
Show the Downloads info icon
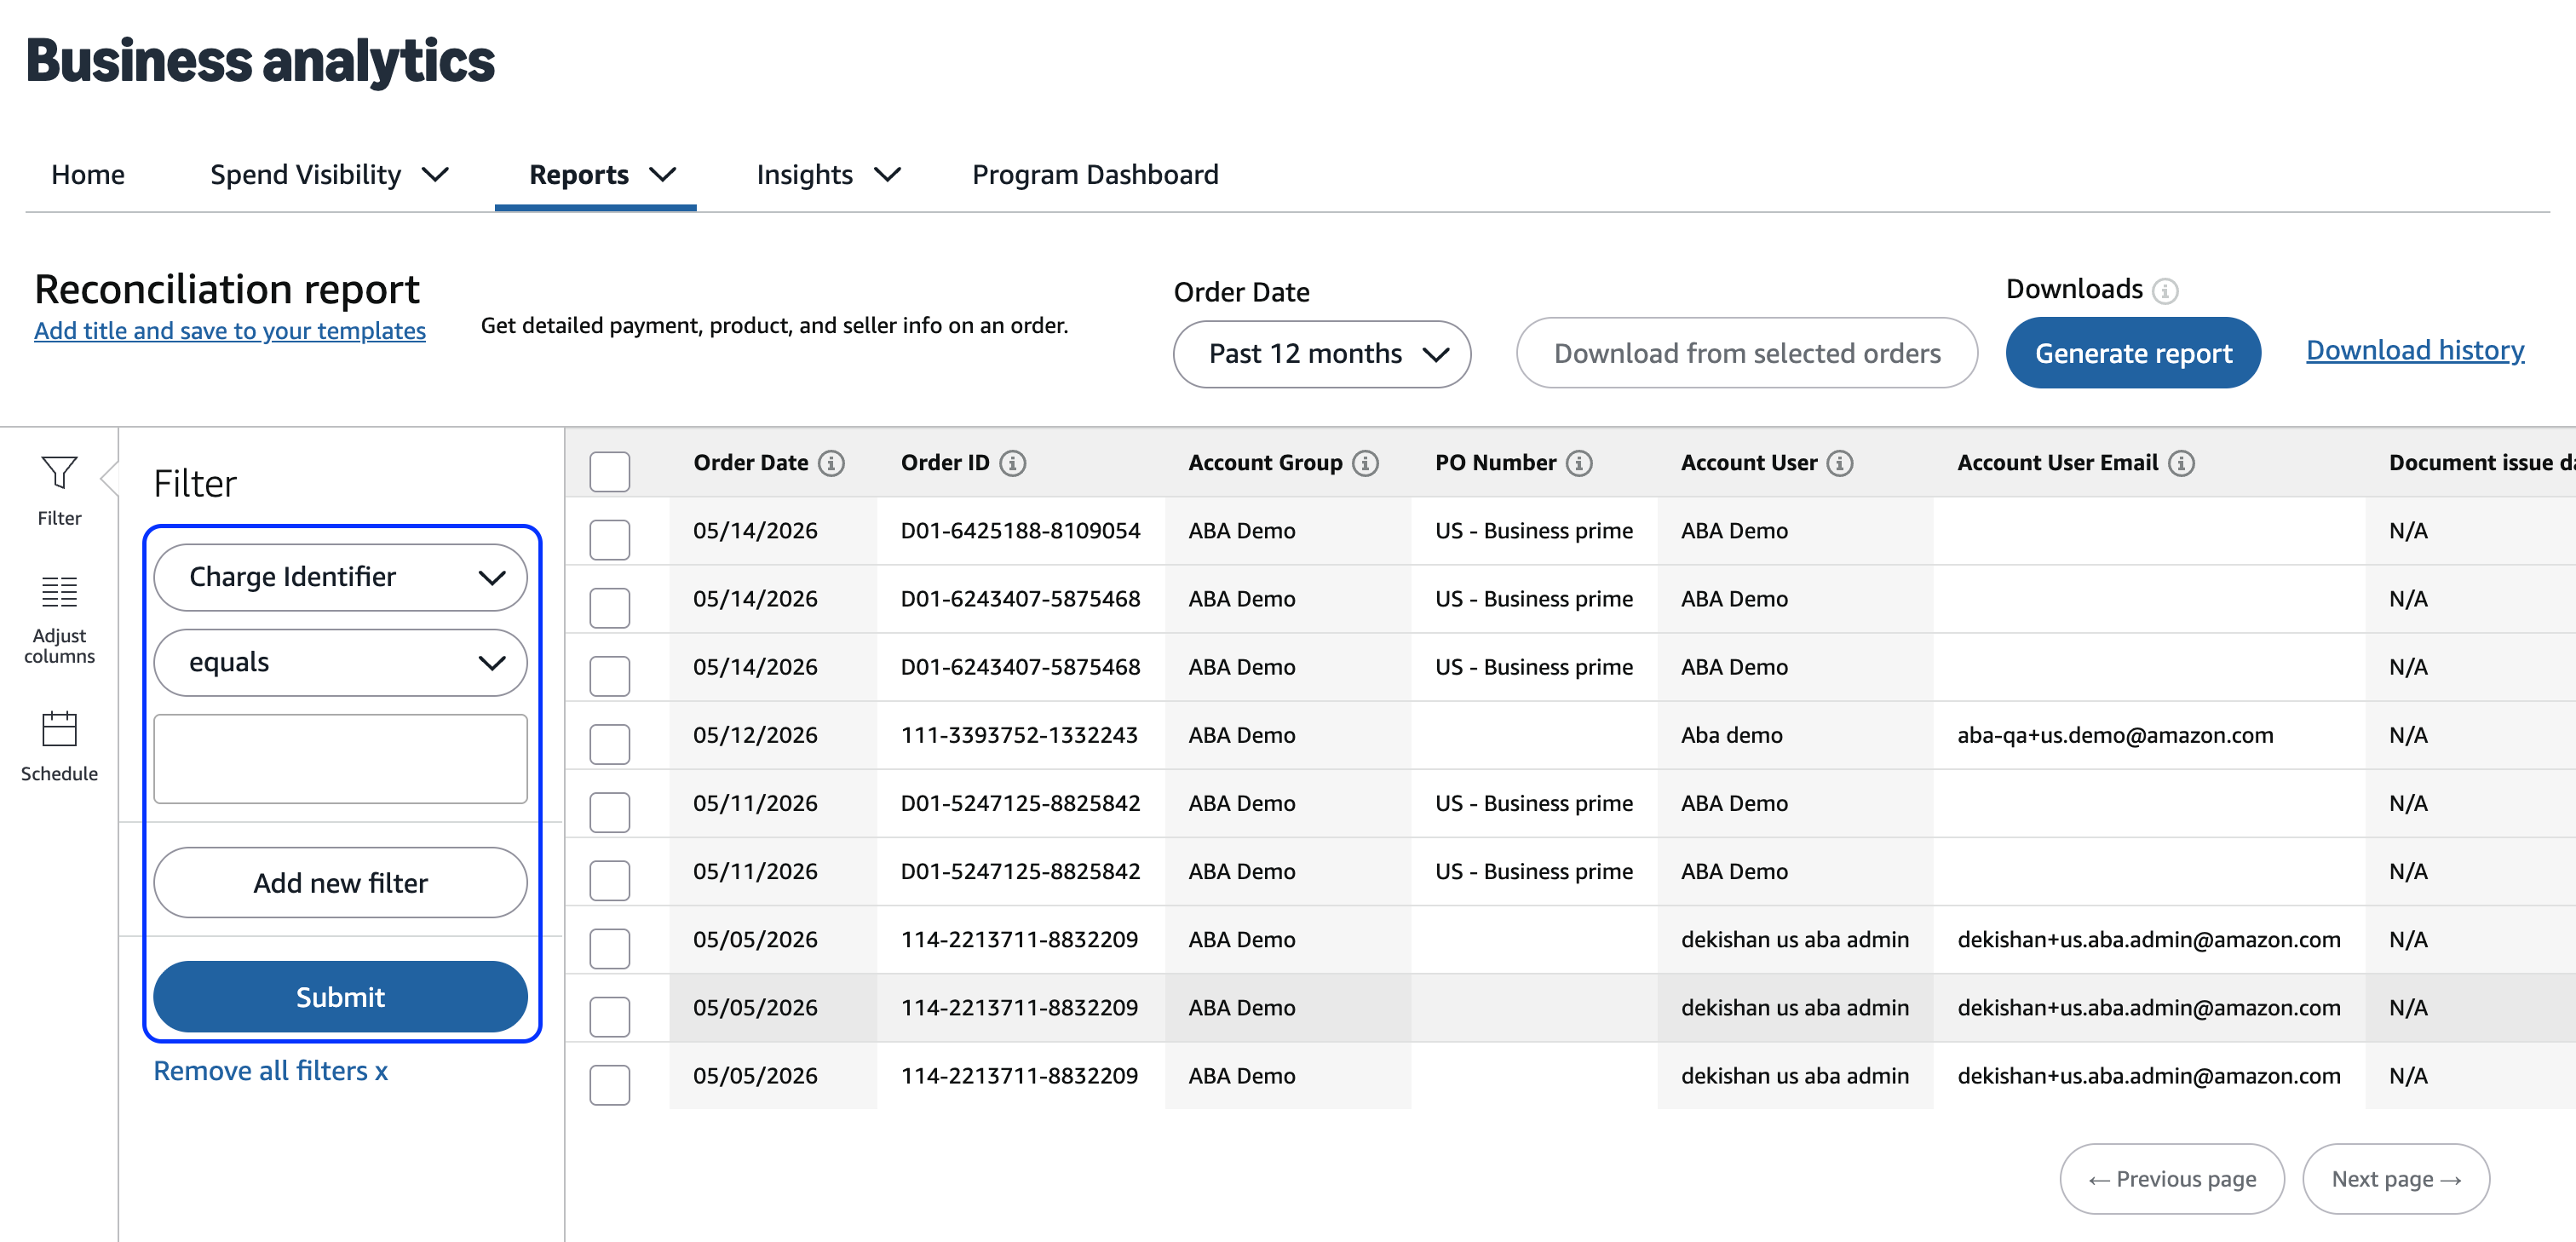click(x=2165, y=291)
